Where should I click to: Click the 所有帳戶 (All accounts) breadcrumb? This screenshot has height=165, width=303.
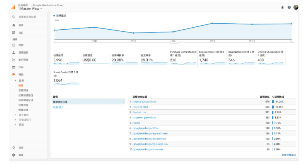pyautogui.click(x=23, y=5)
